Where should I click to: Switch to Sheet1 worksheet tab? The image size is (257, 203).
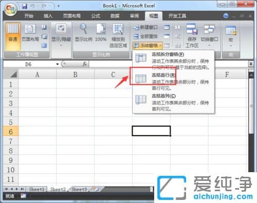pos(36,189)
